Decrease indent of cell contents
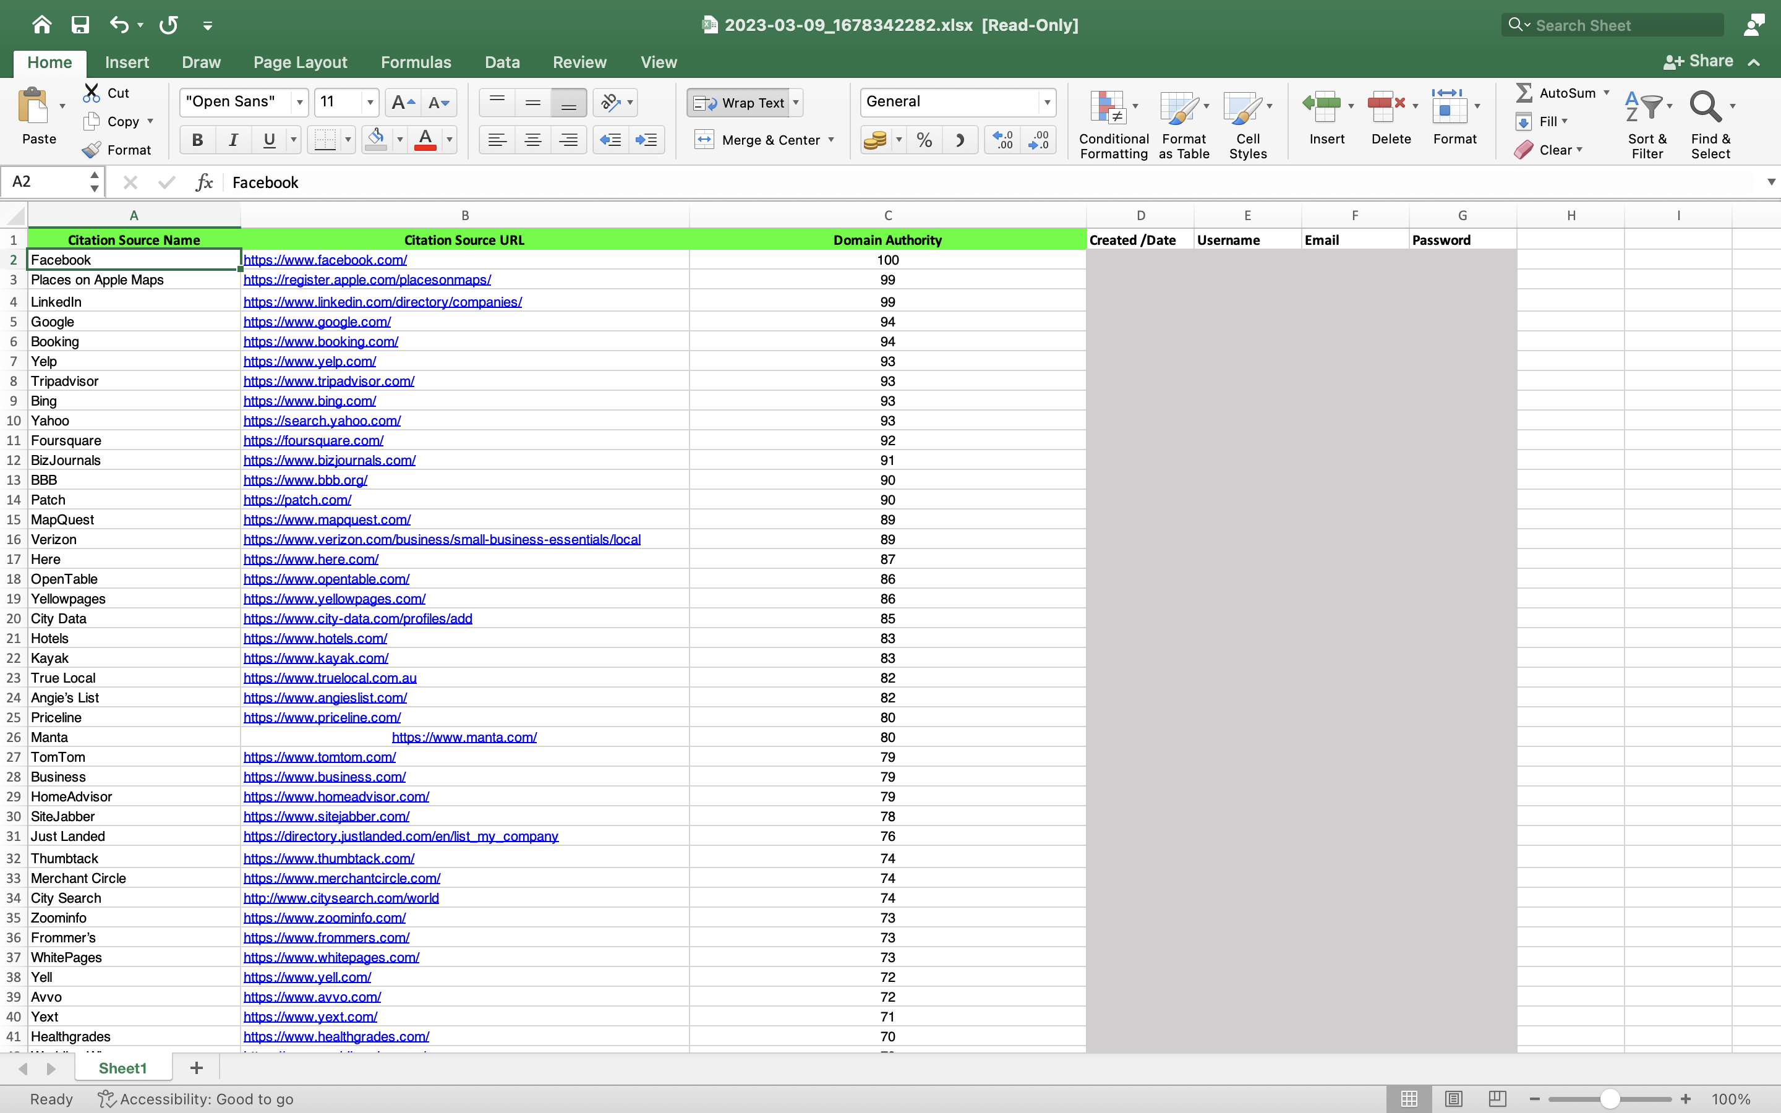Viewport: 1781px width, 1113px height. [x=611, y=140]
